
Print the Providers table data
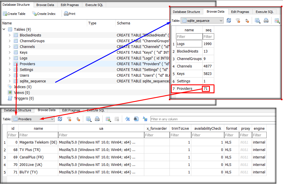[x=97, y=119]
